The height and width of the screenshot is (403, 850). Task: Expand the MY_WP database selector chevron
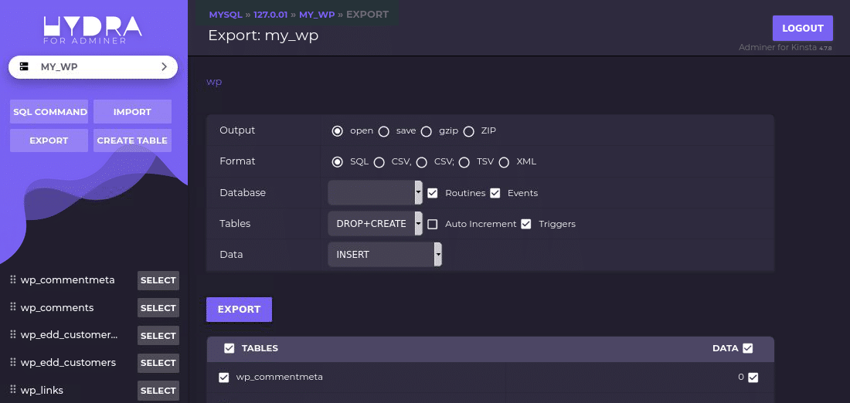pos(164,67)
